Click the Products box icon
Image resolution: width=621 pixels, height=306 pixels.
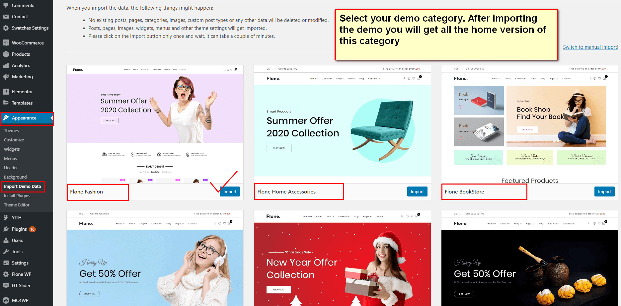coord(6,54)
